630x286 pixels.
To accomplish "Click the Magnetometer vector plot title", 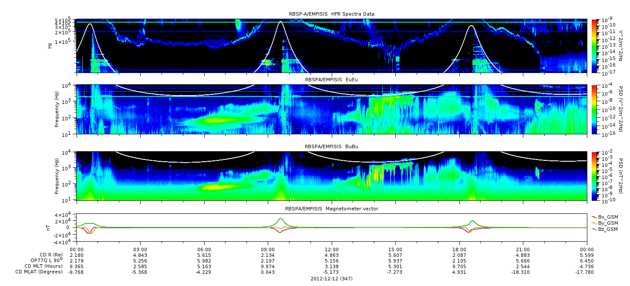I will pos(331,209).
